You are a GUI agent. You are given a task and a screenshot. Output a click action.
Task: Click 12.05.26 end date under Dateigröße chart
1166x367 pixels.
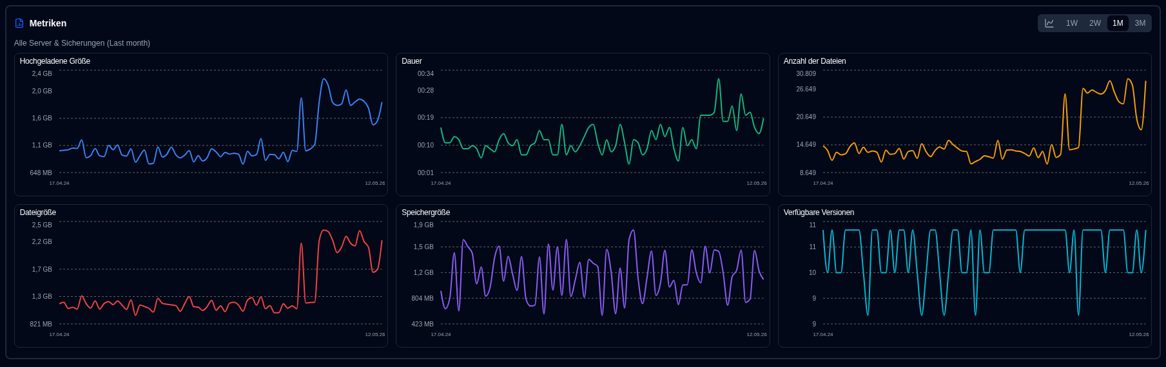[375, 335]
